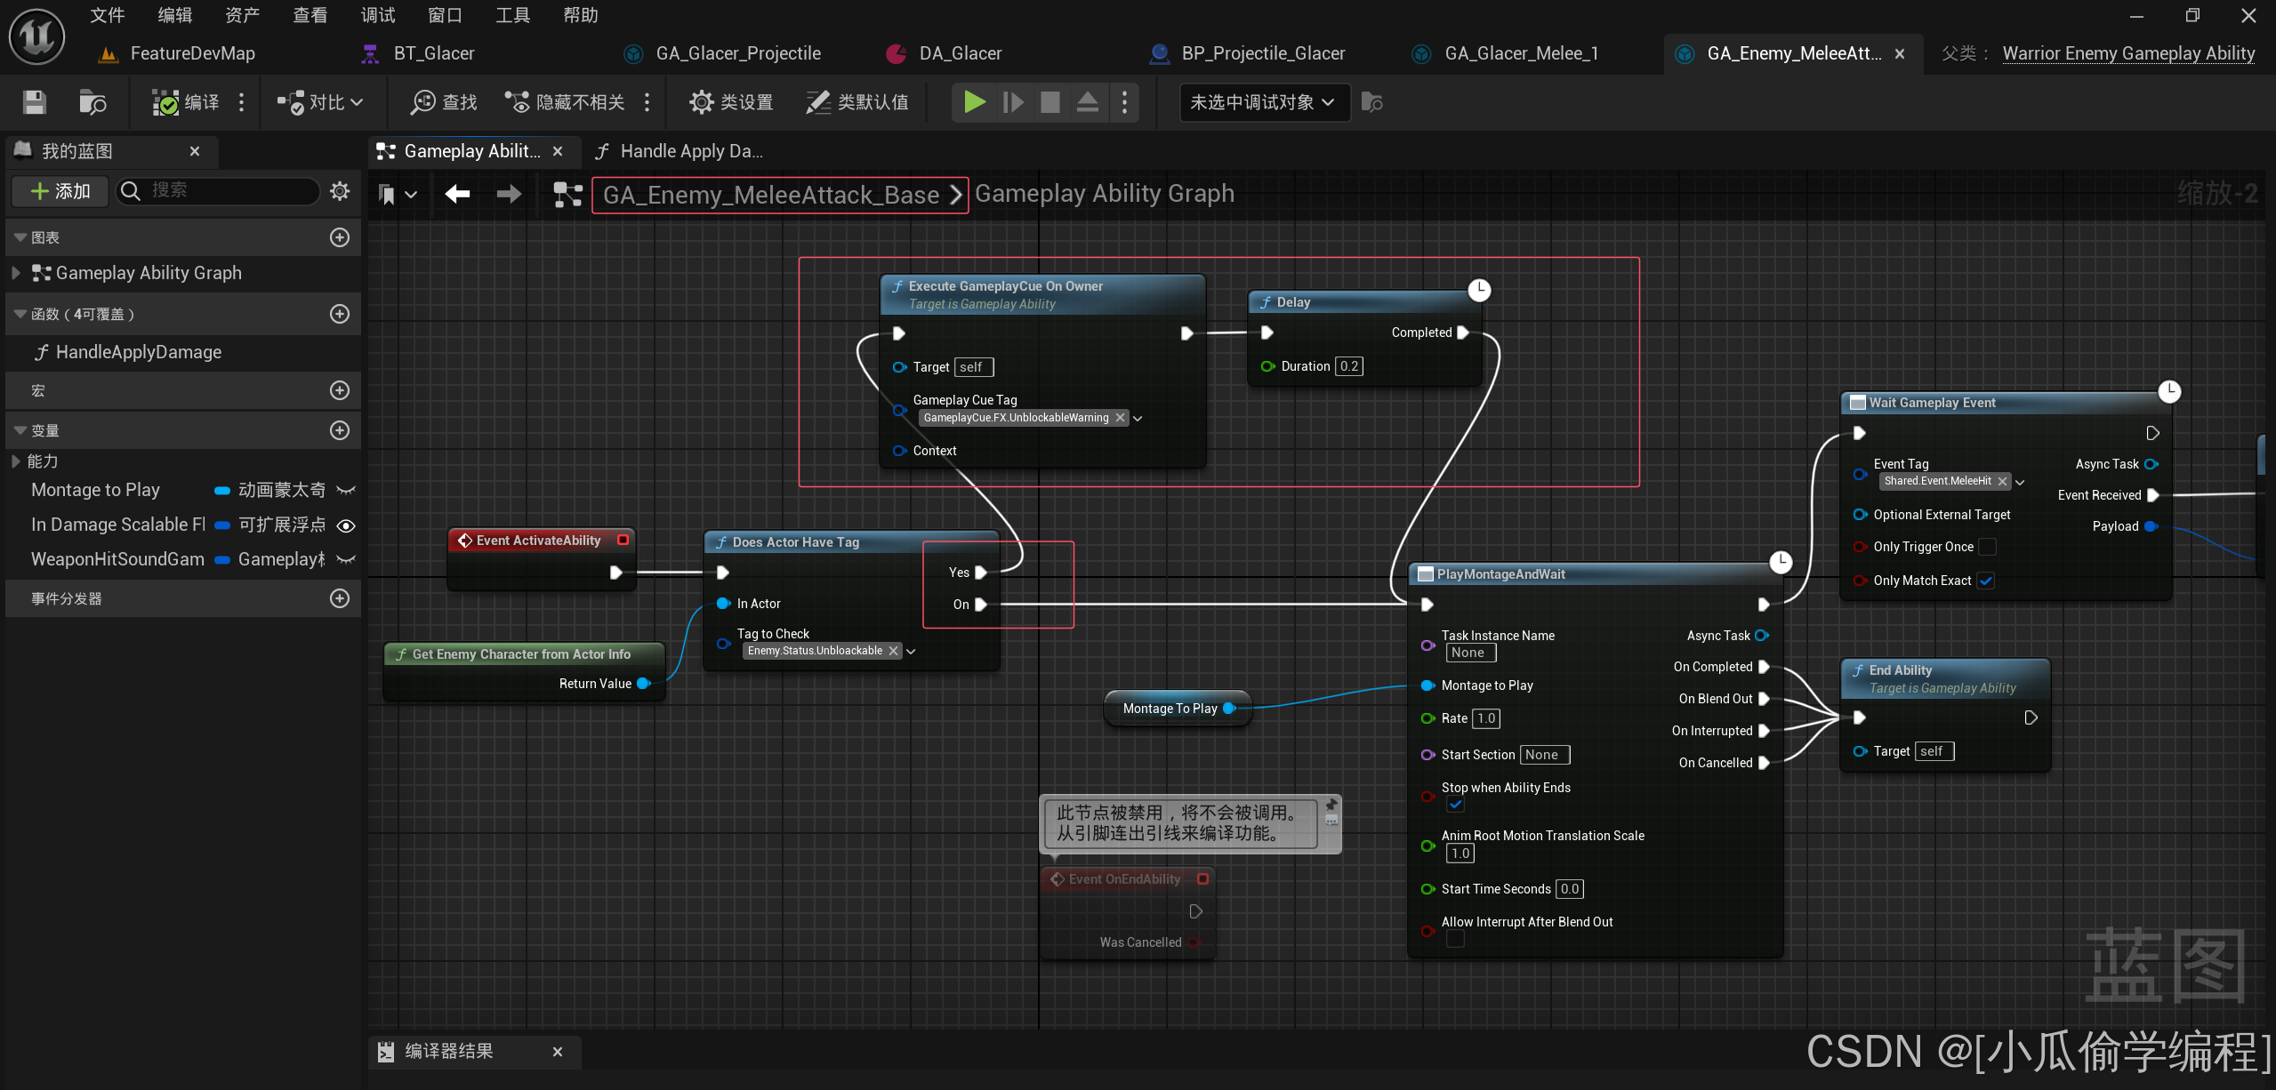Open the Diff compare dropdown
The height and width of the screenshot is (1090, 2276).
point(320,102)
